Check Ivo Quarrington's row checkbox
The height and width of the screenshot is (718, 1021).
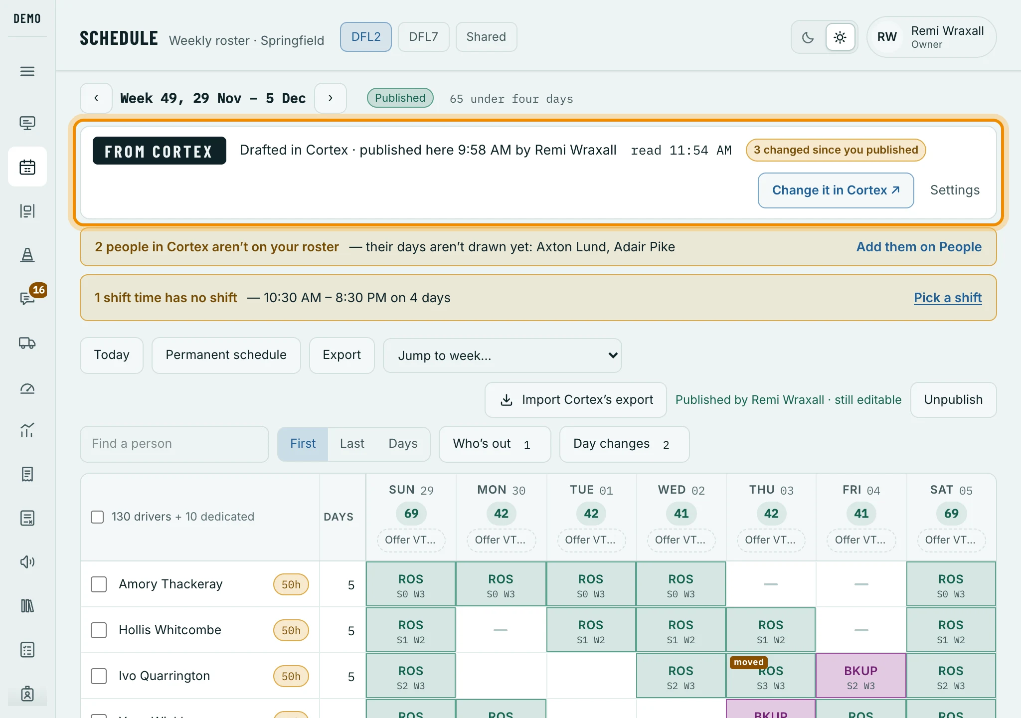coord(99,676)
